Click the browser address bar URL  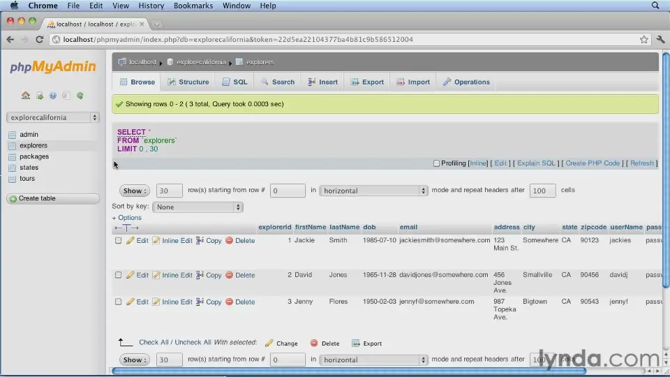238,39
